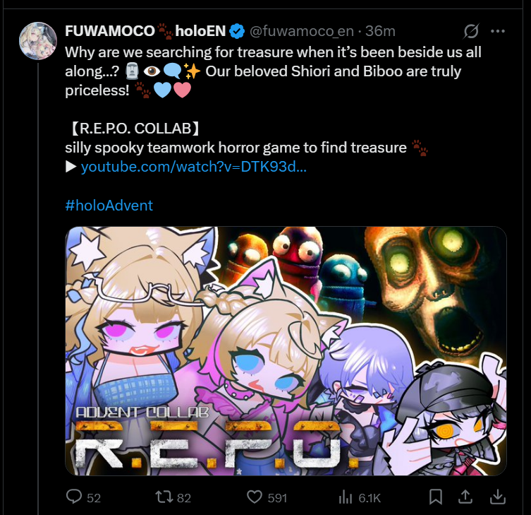
Task: Open the R.E.P.O. collab thumbnail image
Action: point(286,351)
